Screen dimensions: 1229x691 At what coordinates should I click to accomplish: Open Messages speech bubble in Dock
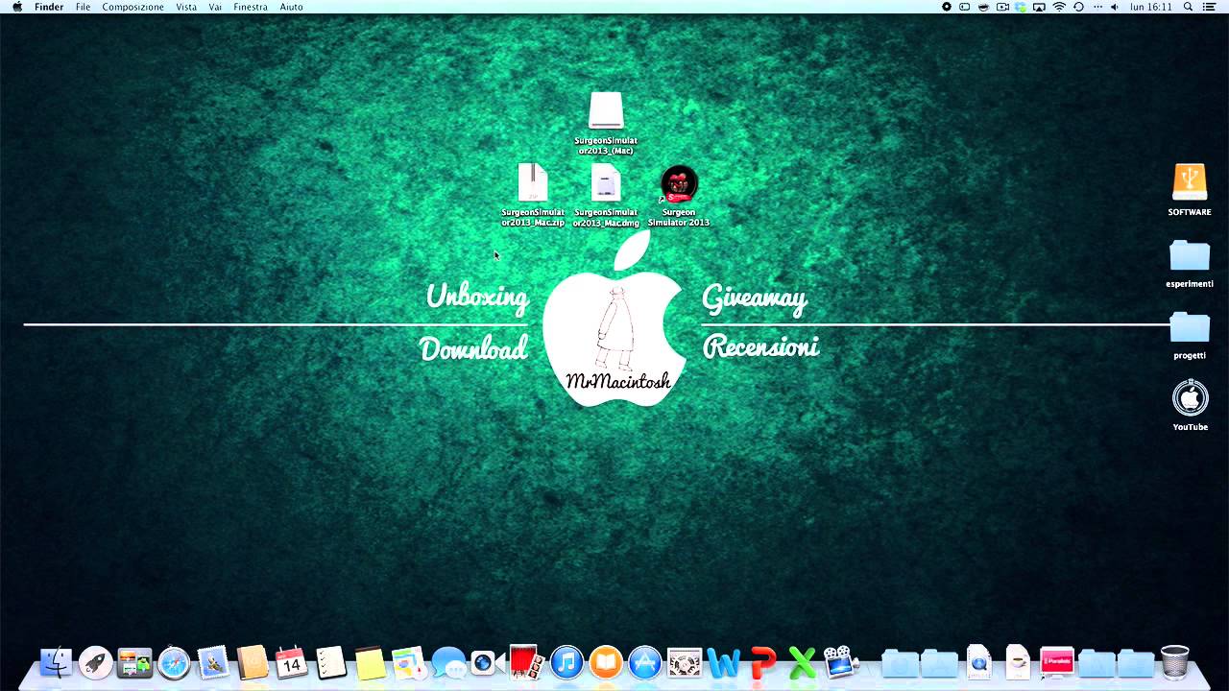[x=448, y=662]
